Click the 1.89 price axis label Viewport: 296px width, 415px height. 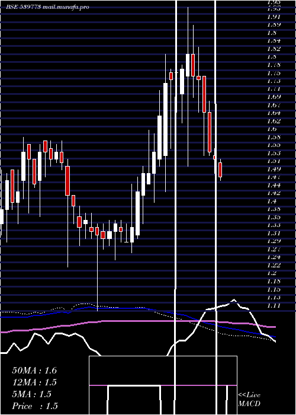coord(274,25)
